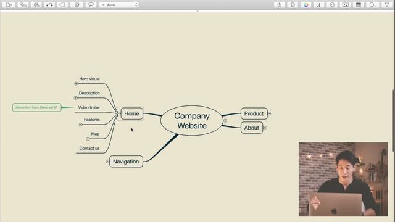Click the table grid icon in toolbar
Screen dimensions: 395x222
[x=359, y=5]
